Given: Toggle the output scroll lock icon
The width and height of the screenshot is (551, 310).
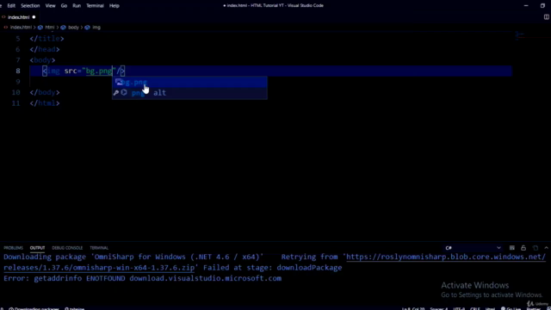Looking at the screenshot, I should coord(523,248).
